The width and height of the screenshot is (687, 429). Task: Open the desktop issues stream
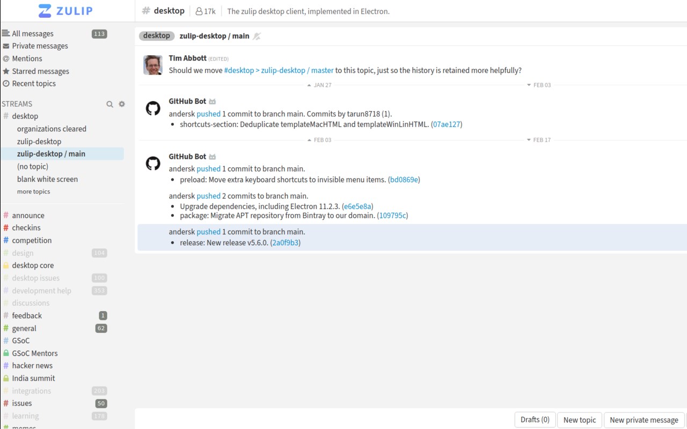pyautogui.click(x=35, y=278)
